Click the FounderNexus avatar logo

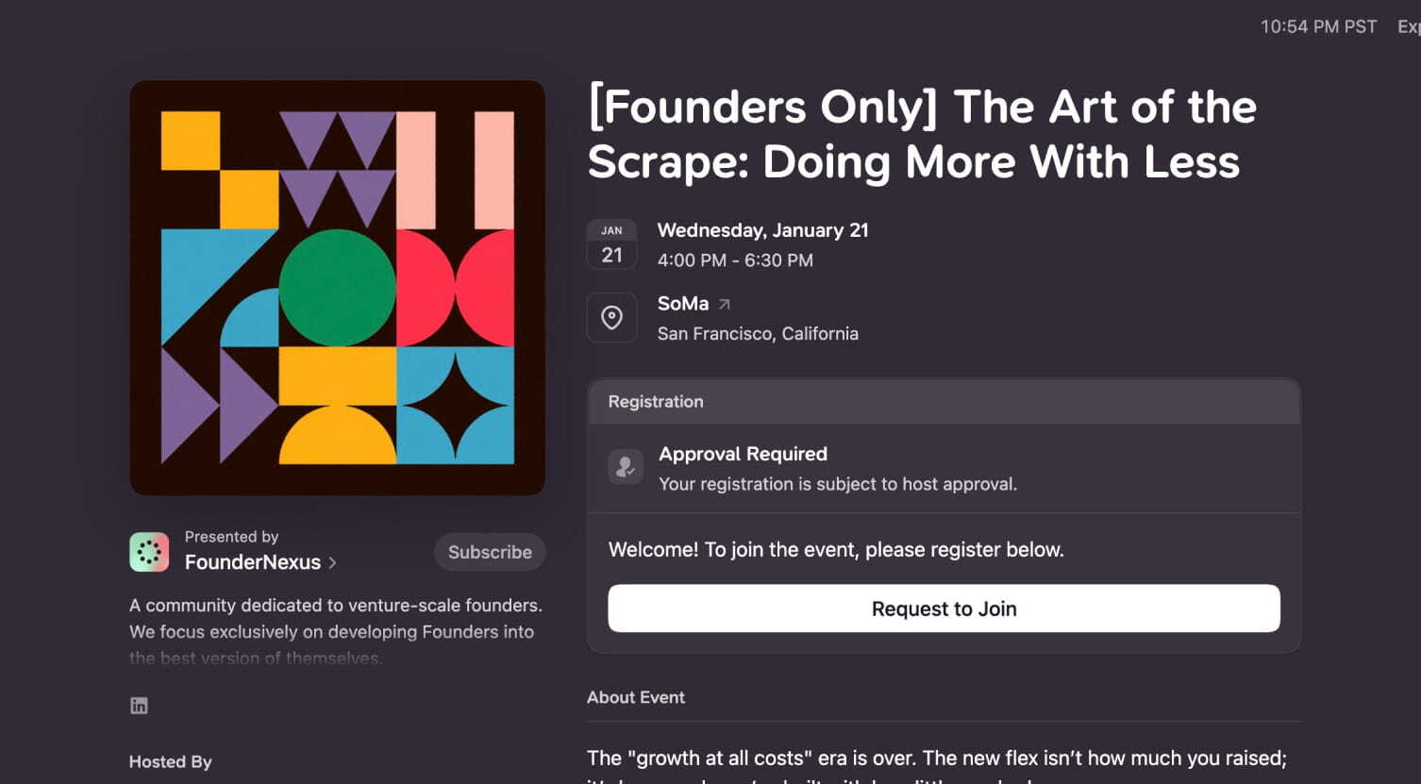coord(149,552)
